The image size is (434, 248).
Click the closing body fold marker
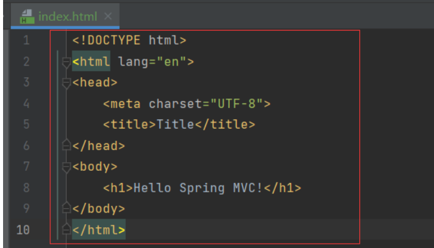[66, 208]
